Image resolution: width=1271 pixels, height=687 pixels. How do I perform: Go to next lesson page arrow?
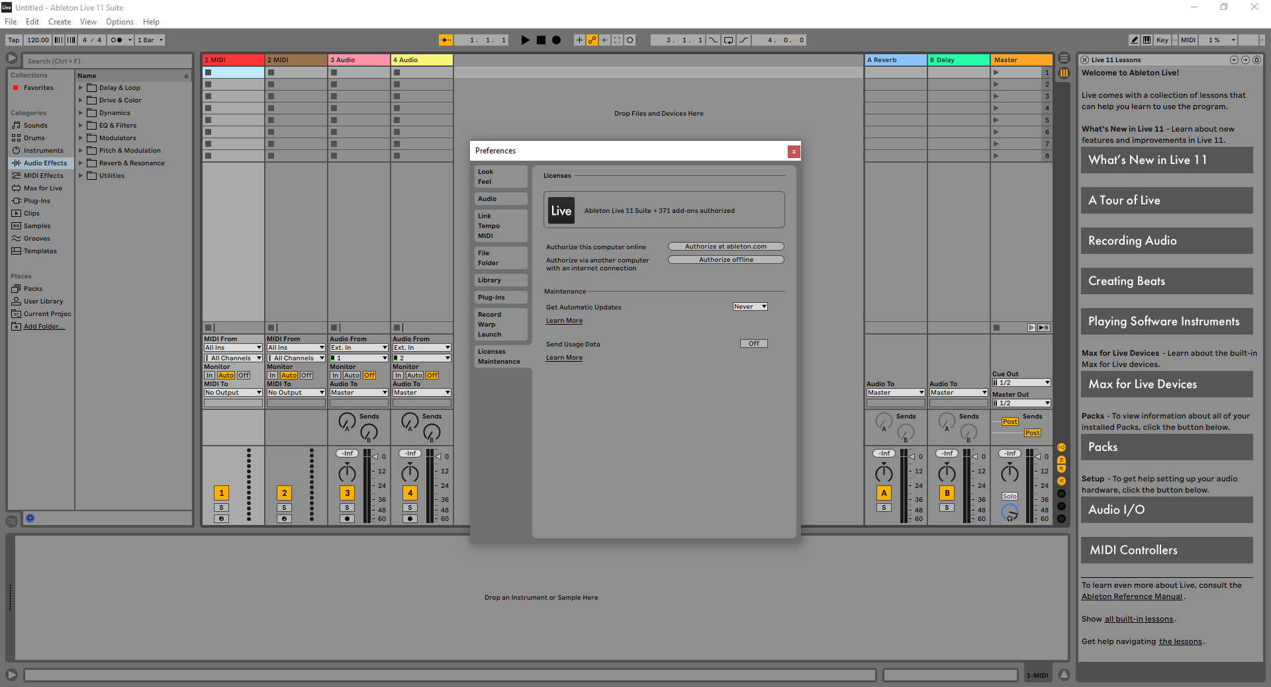point(1245,60)
